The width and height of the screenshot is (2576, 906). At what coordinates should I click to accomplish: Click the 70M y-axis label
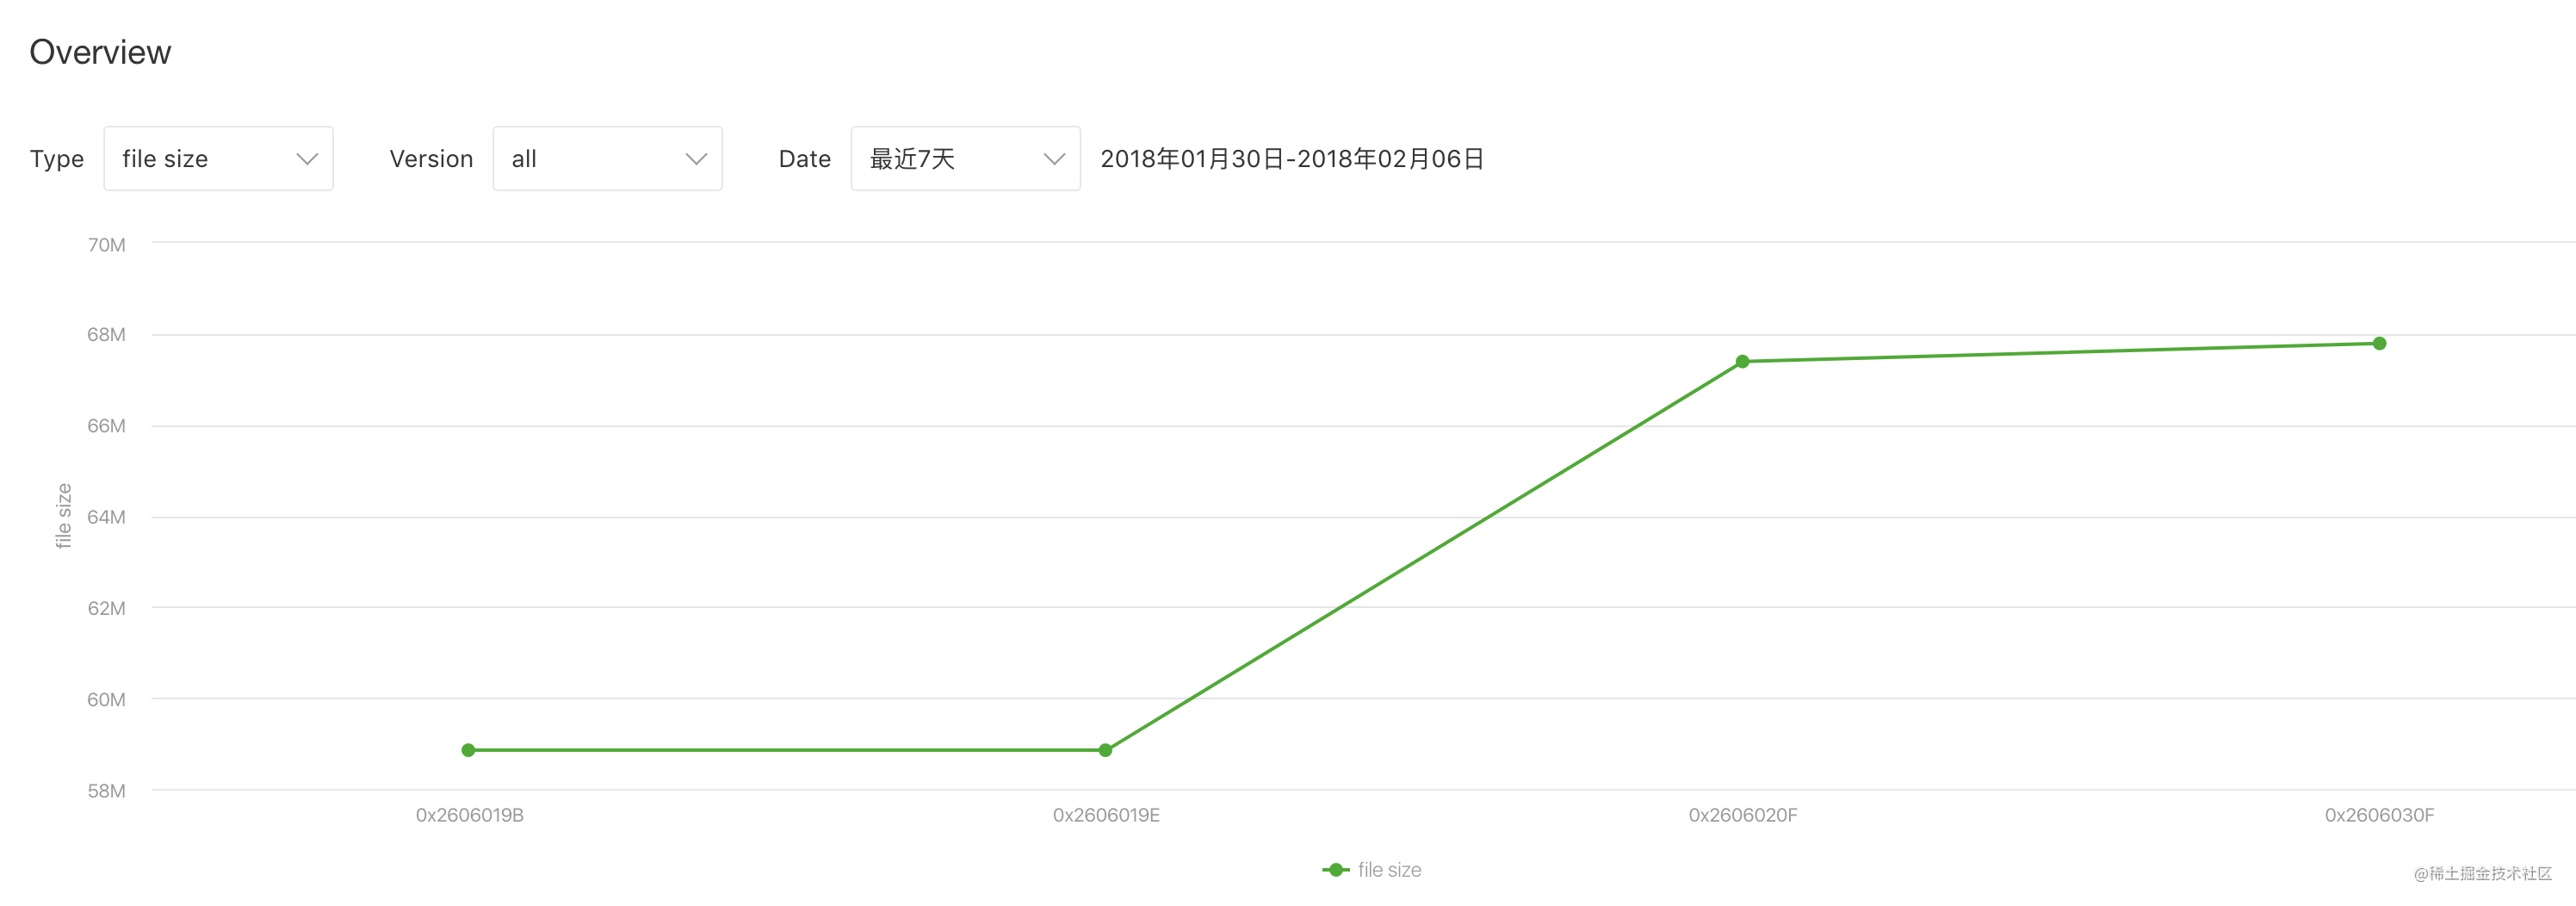(107, 245)
